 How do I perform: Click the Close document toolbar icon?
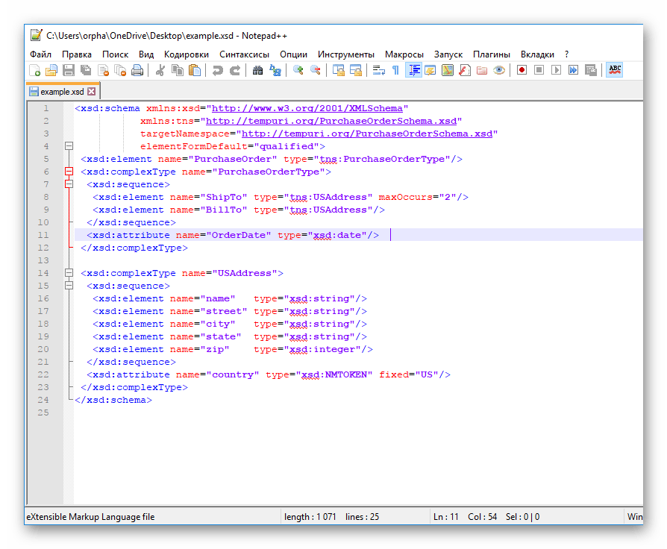click(x=104, y=70)
